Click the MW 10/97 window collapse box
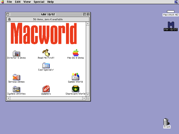179x134 pixels. pos(88,14)
